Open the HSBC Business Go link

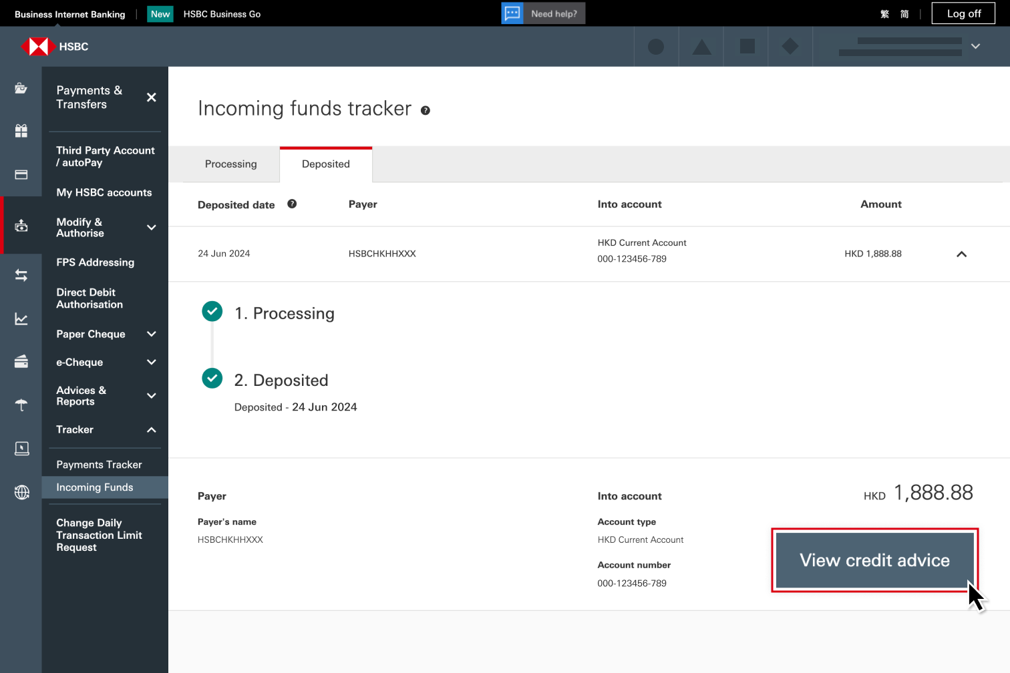(222, 14)
